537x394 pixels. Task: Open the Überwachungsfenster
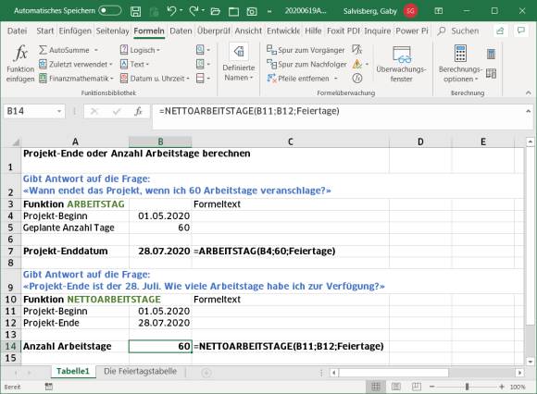401,64
